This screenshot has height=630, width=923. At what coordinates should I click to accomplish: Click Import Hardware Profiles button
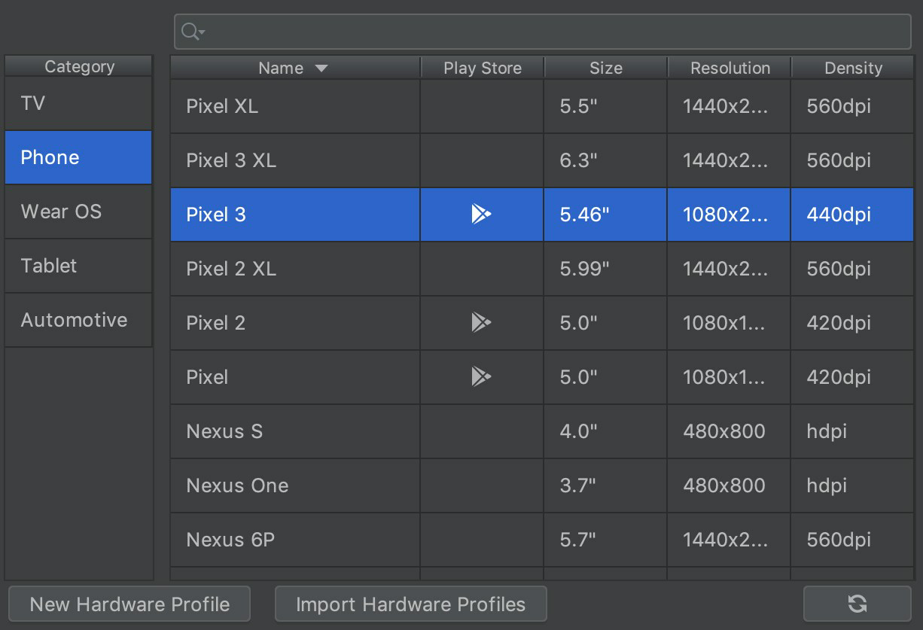click(410, 604)
